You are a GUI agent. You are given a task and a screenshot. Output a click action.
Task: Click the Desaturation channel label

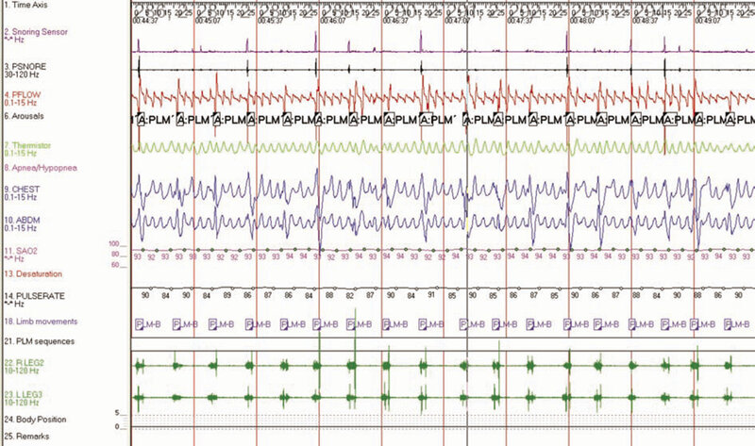click(33, 273)
